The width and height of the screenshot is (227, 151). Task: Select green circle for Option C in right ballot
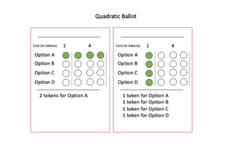pos(149,73)
